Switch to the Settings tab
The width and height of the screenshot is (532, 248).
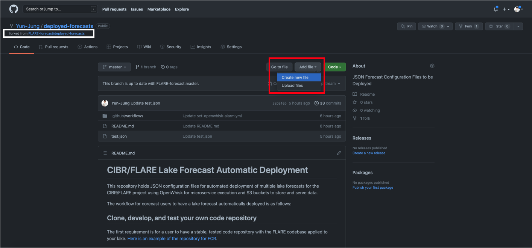231,47
